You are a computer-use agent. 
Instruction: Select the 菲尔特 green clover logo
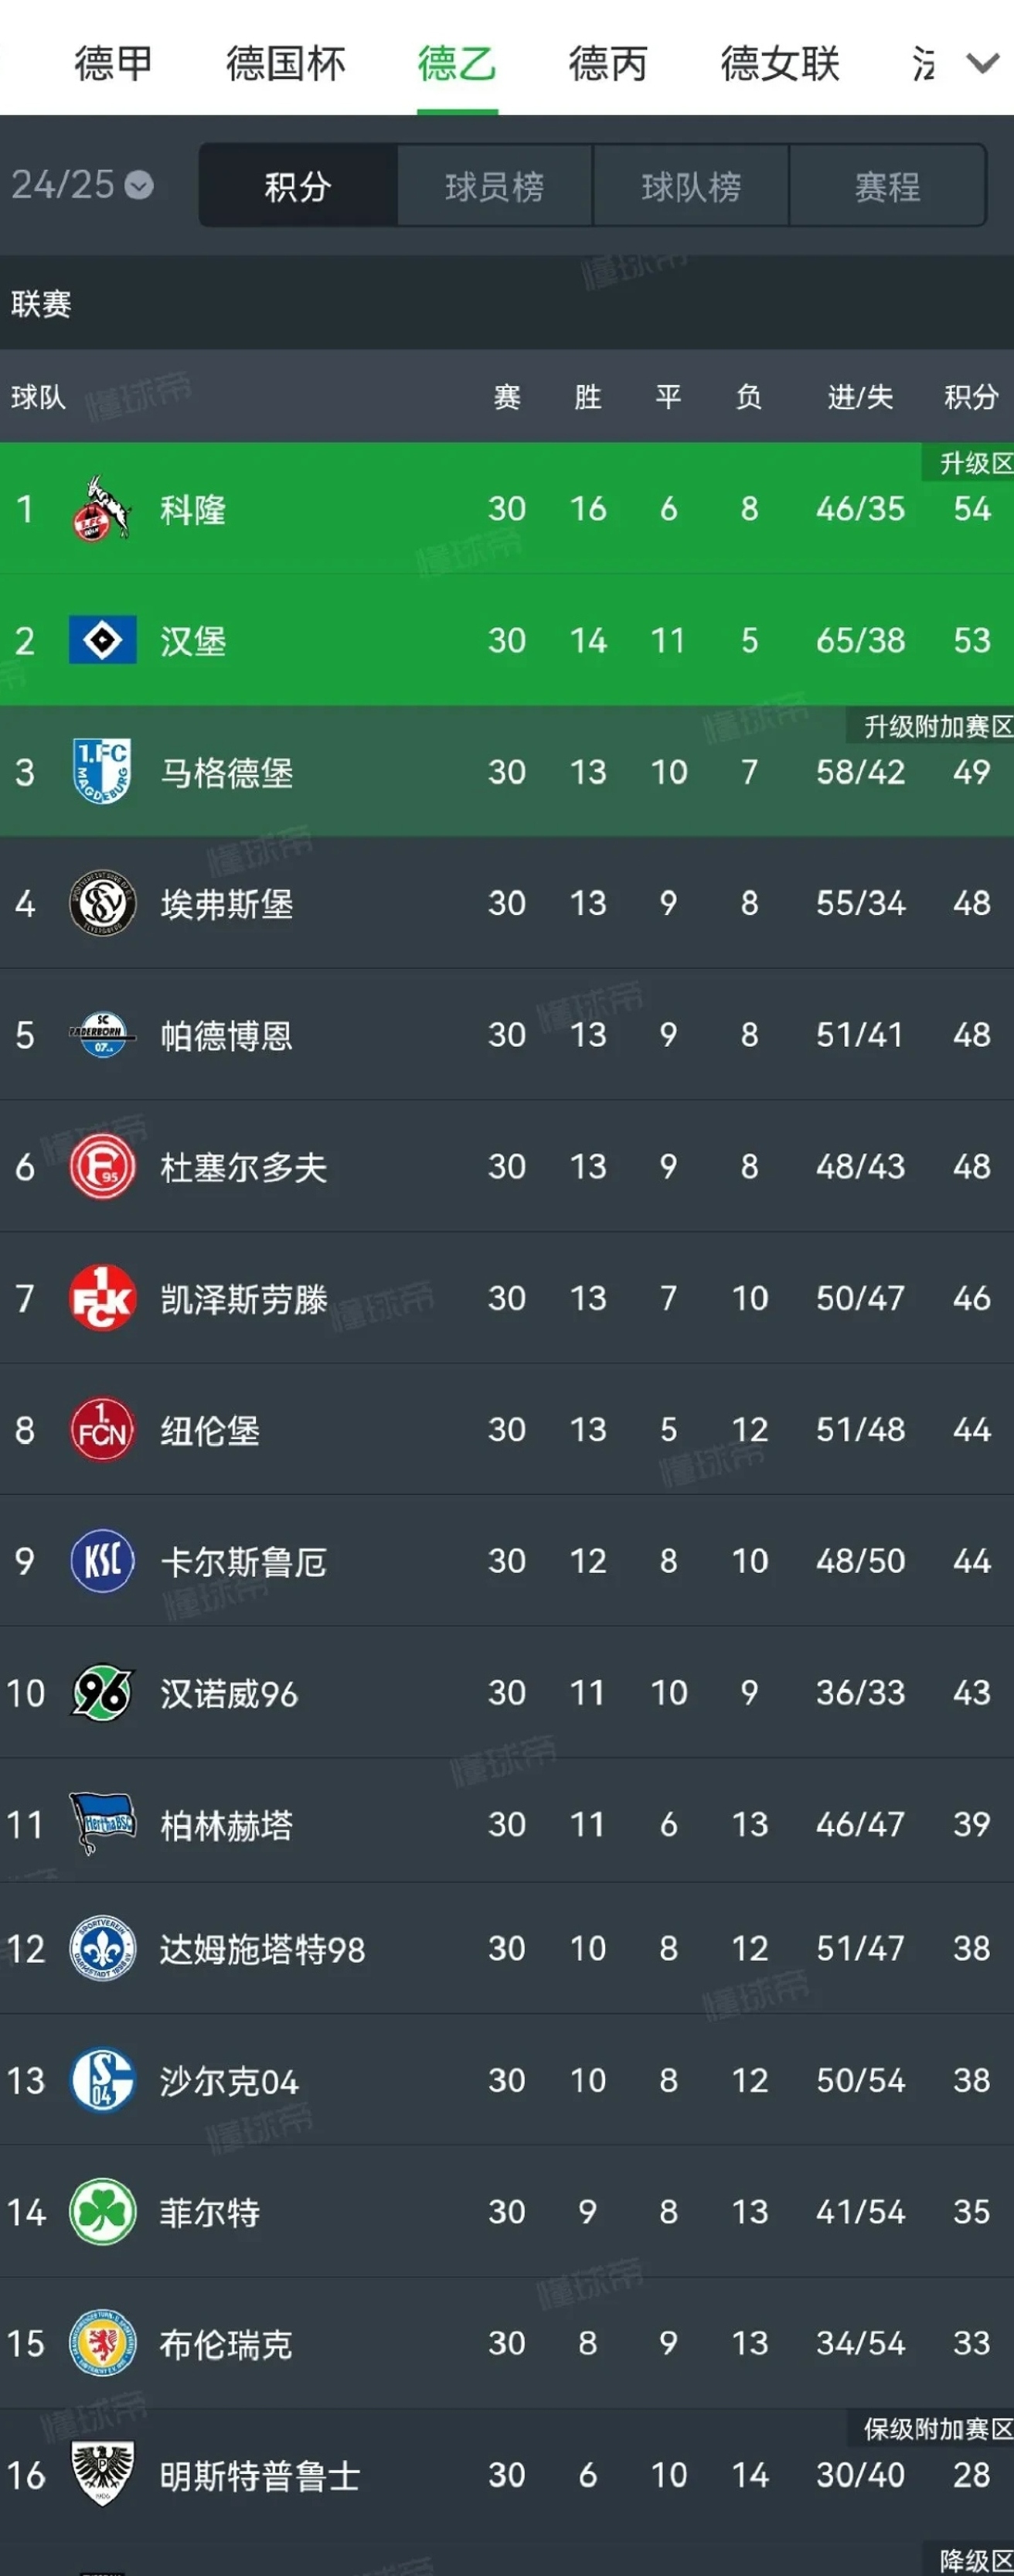click(x=102, y=2211)
